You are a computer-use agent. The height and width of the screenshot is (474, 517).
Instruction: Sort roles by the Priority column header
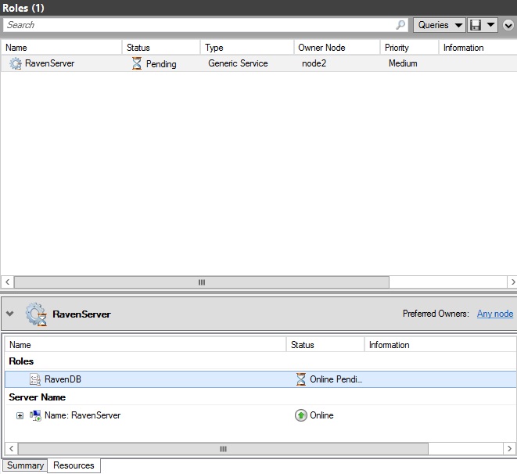tap(409, 48)
